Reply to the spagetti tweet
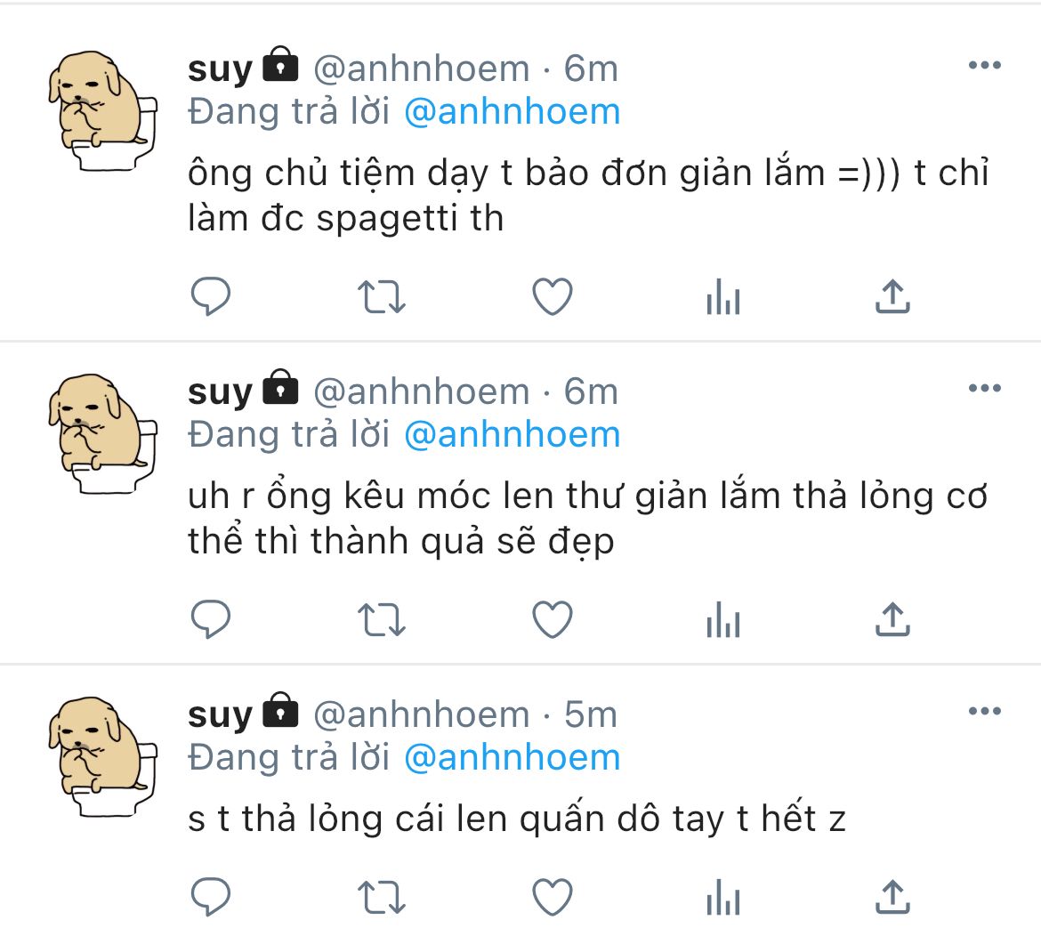1041x936 pixels. [211, 296]
